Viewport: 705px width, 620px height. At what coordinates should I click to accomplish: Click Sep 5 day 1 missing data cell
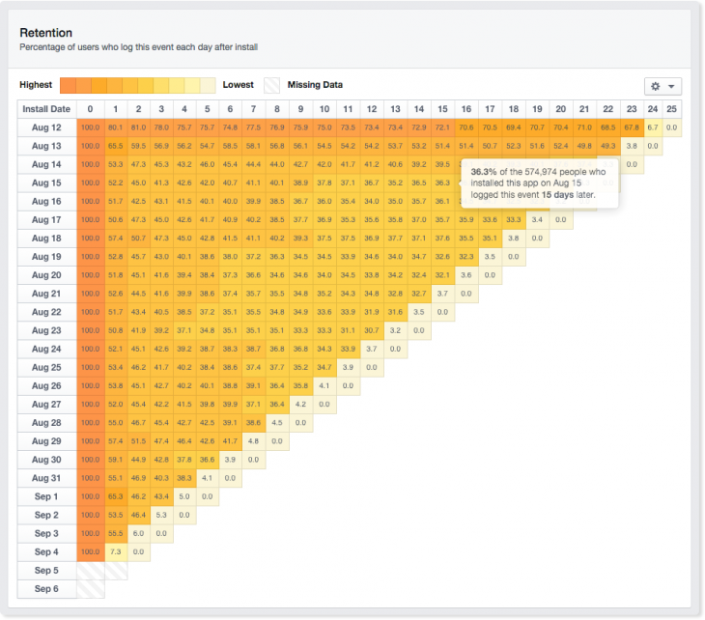click(x=115, y=570)
